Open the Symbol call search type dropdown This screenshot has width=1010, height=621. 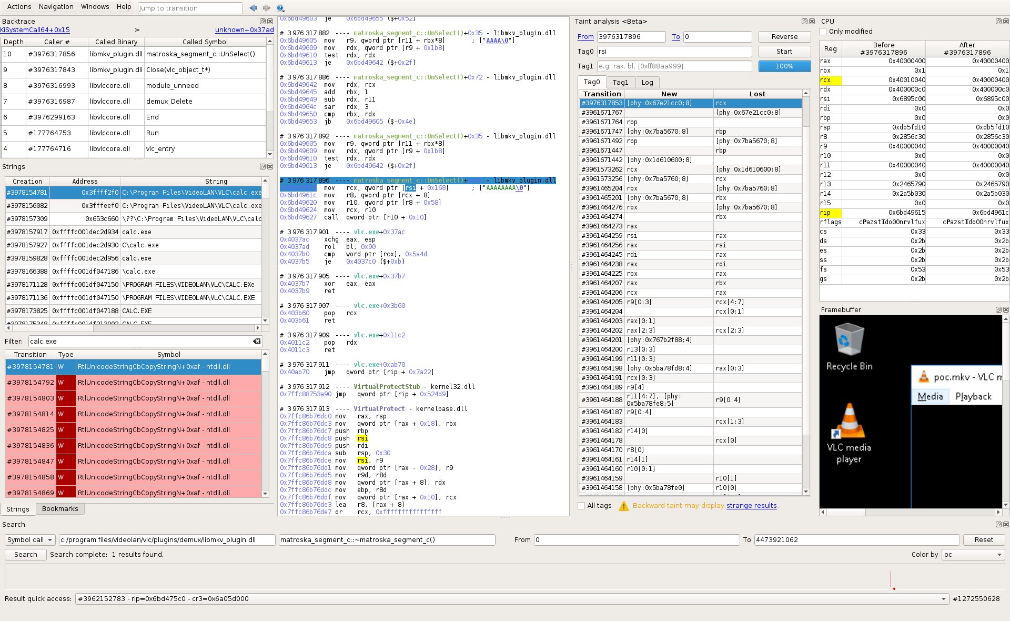30,539
